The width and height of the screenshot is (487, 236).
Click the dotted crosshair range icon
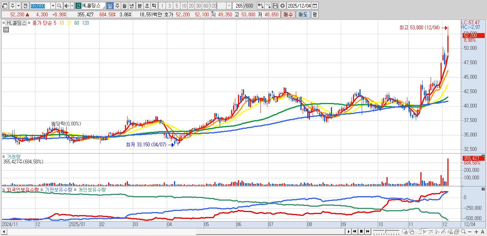pyautogui.click(x=418, y=231)
